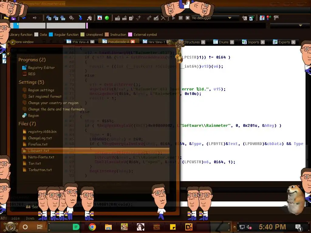Viewport: 311px width, 233px height.
Task: Click the steampunk Start button
Action: tap(11, 227)
